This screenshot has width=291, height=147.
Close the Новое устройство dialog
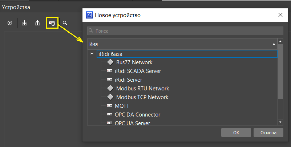(x=280, y=15)
